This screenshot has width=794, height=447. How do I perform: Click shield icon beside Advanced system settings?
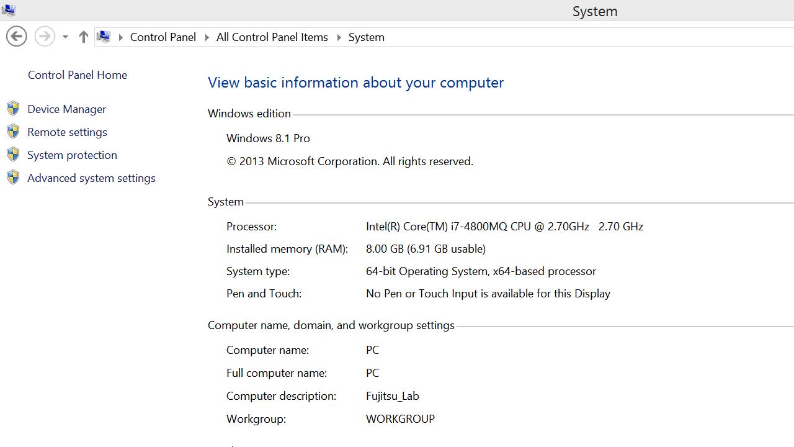click(13, 178)
